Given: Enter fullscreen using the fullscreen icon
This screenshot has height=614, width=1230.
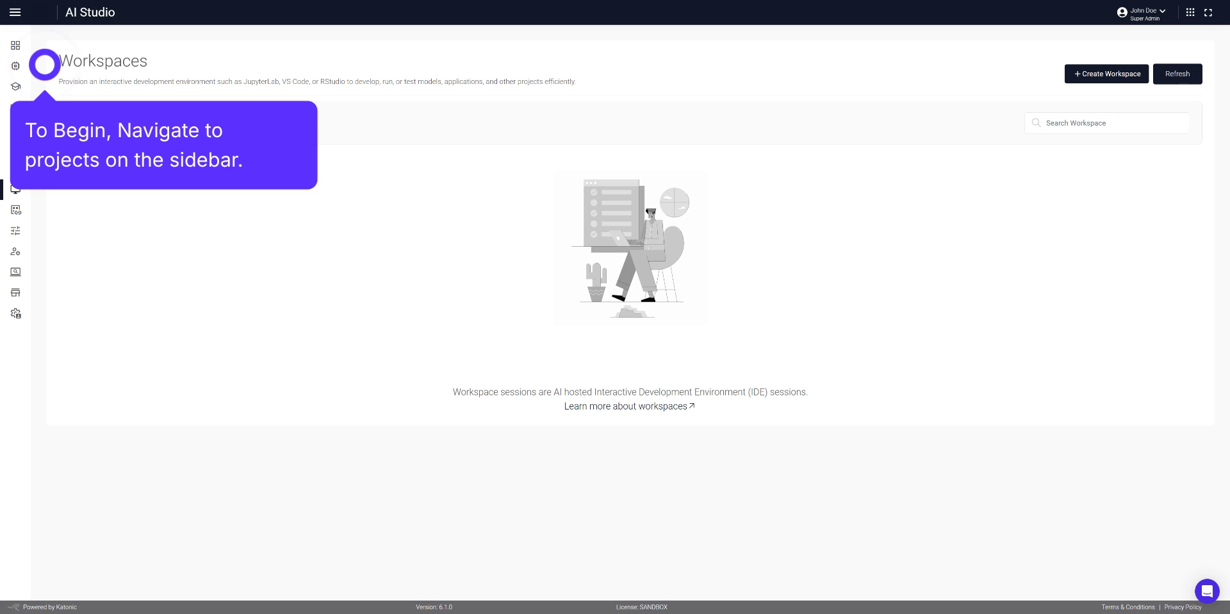Looking at the screenshot, I should (x=1209, y=12).
